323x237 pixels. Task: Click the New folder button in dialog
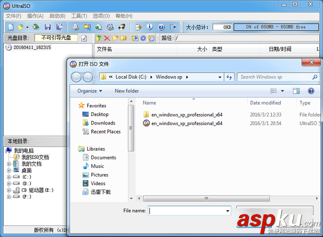127,91
